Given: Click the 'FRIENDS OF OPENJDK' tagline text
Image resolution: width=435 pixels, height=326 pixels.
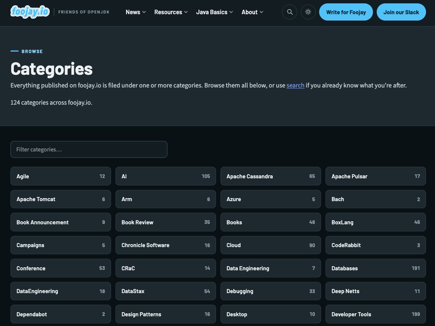Looking at the screenshot, I should [84, 12].
